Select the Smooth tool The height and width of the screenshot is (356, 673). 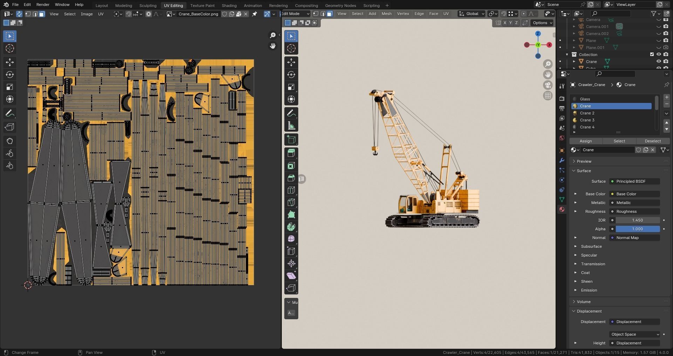pyautogui.click(x=291, y=239)
